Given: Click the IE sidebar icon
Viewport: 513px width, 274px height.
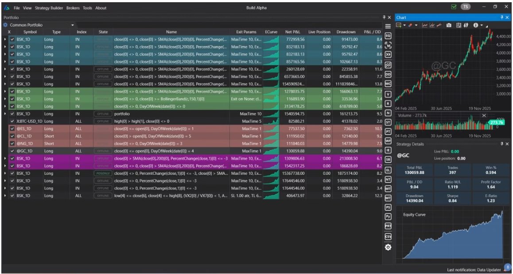Looking at the screenshot, I should pyautogui.click(x=388, y=150).
